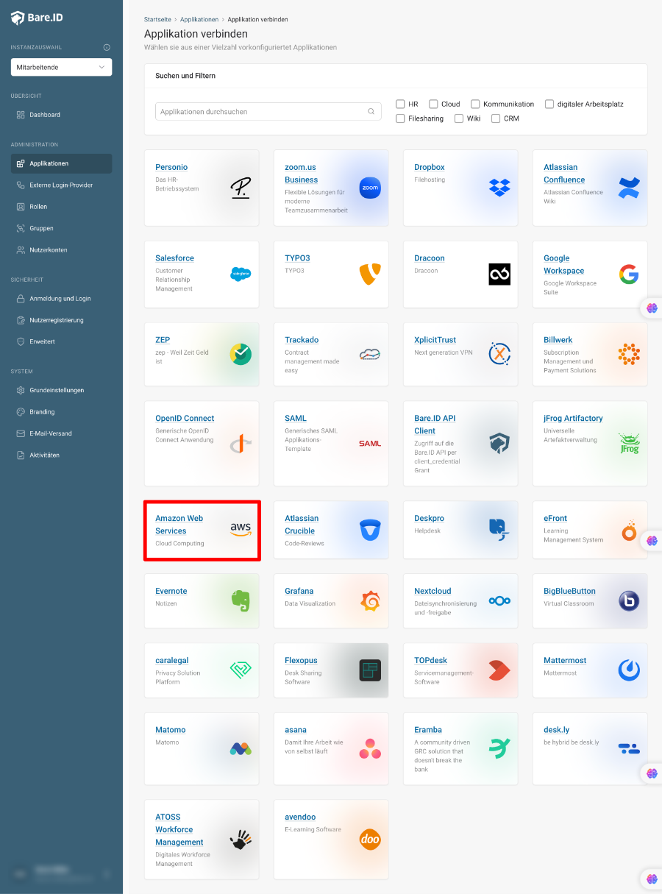This screenshot has height=894, width=662.
Task: Click the red SAML logo icon
Action: pyautogui.click(x=370, y=444)
